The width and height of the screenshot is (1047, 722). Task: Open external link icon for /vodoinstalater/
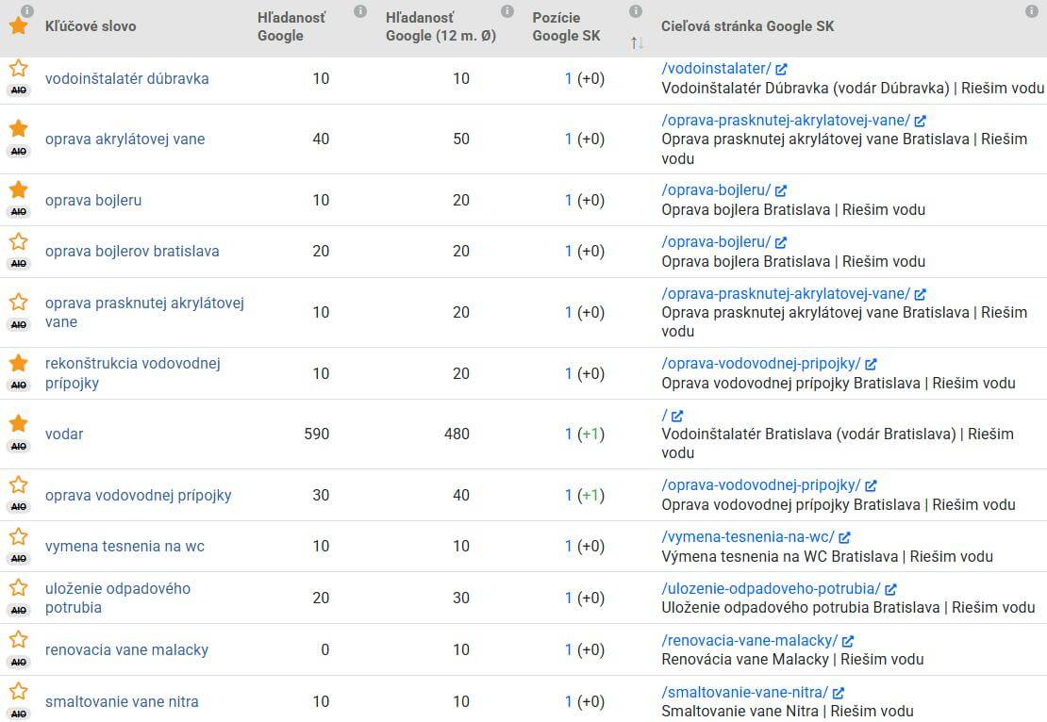(781, 69)
